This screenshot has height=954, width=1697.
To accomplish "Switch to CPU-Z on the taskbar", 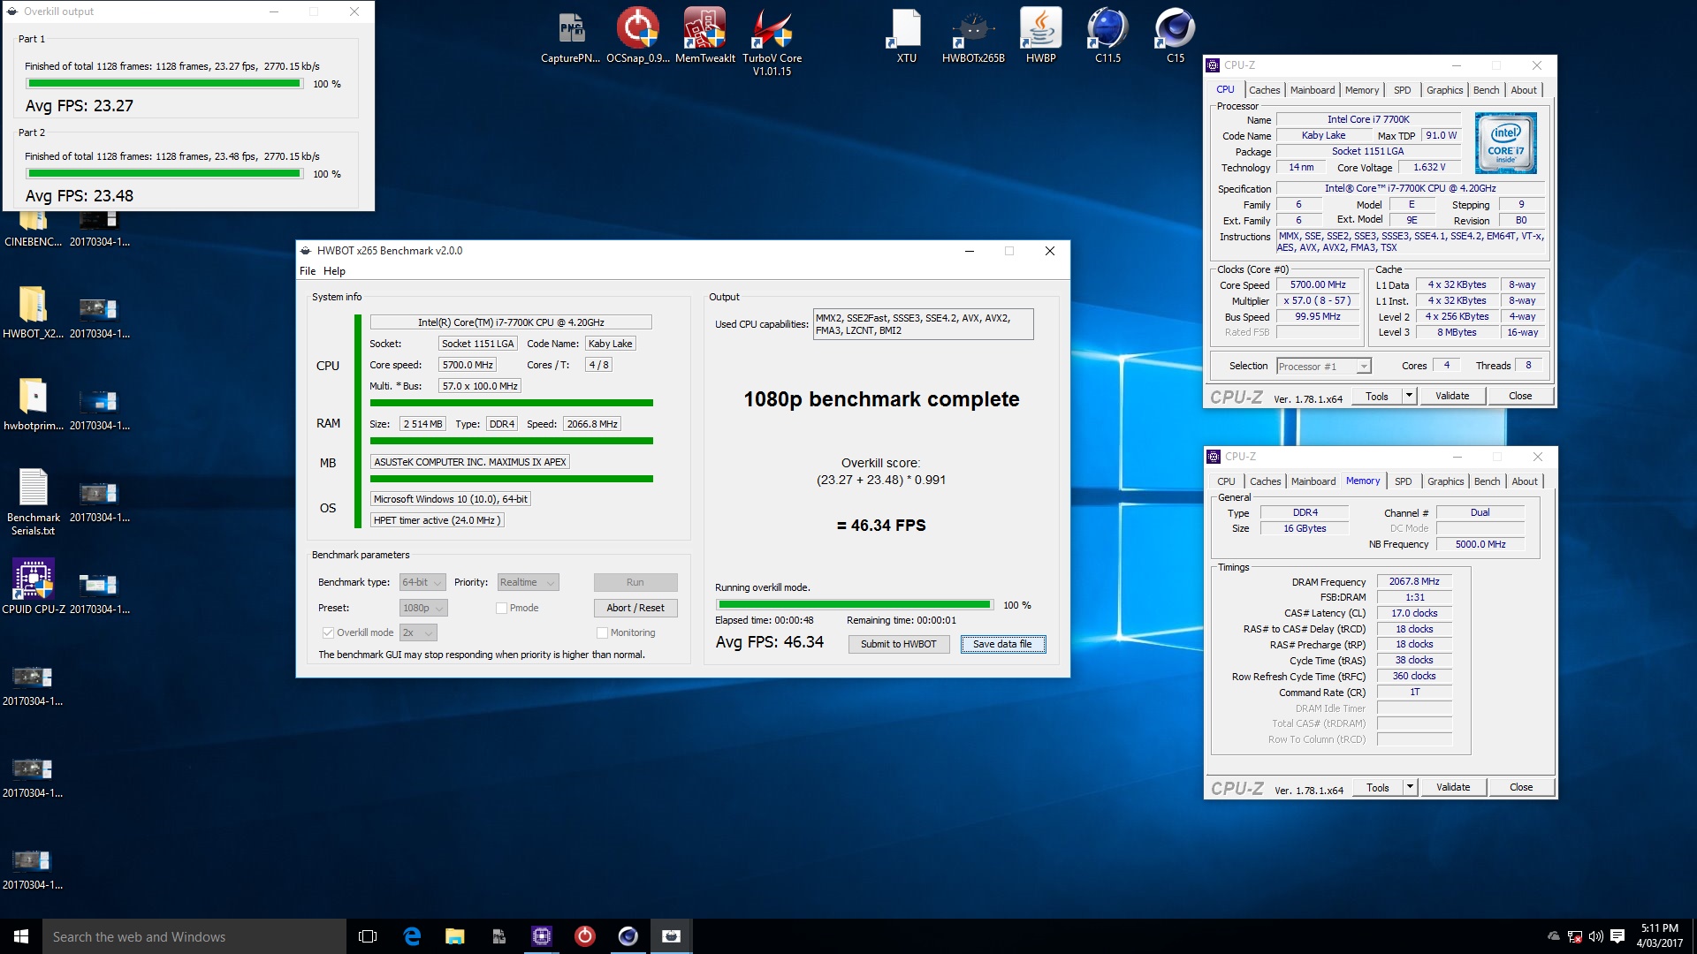I will point(541,936).
